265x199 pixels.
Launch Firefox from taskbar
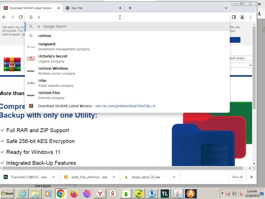click(74, 194)
